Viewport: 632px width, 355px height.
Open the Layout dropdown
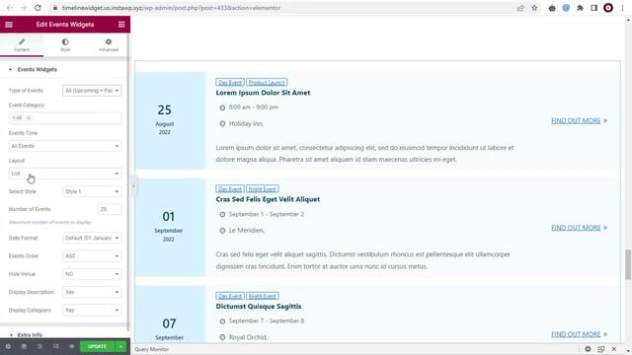65,174
